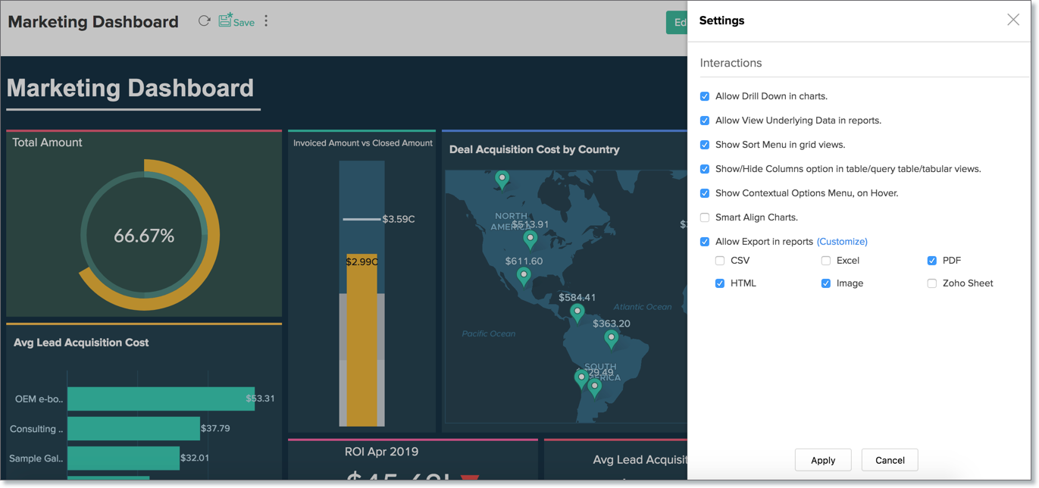
Task: Enable CSV export format
Action: [719, 260]
